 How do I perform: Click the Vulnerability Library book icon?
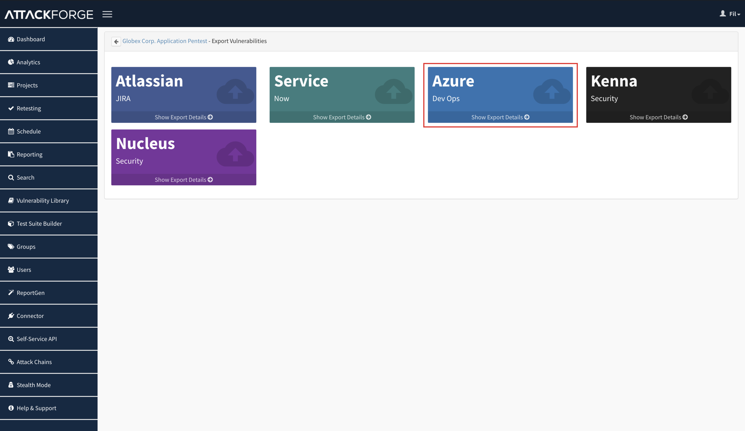[11, 200]
